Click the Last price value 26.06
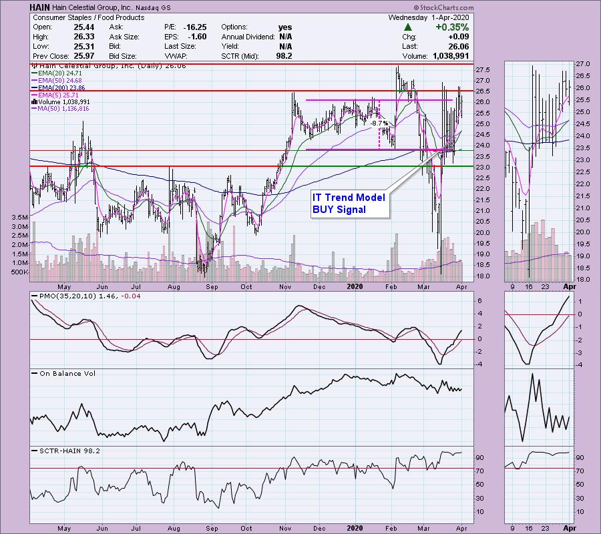The image size is (601, 534). click(x=458, y=46)
